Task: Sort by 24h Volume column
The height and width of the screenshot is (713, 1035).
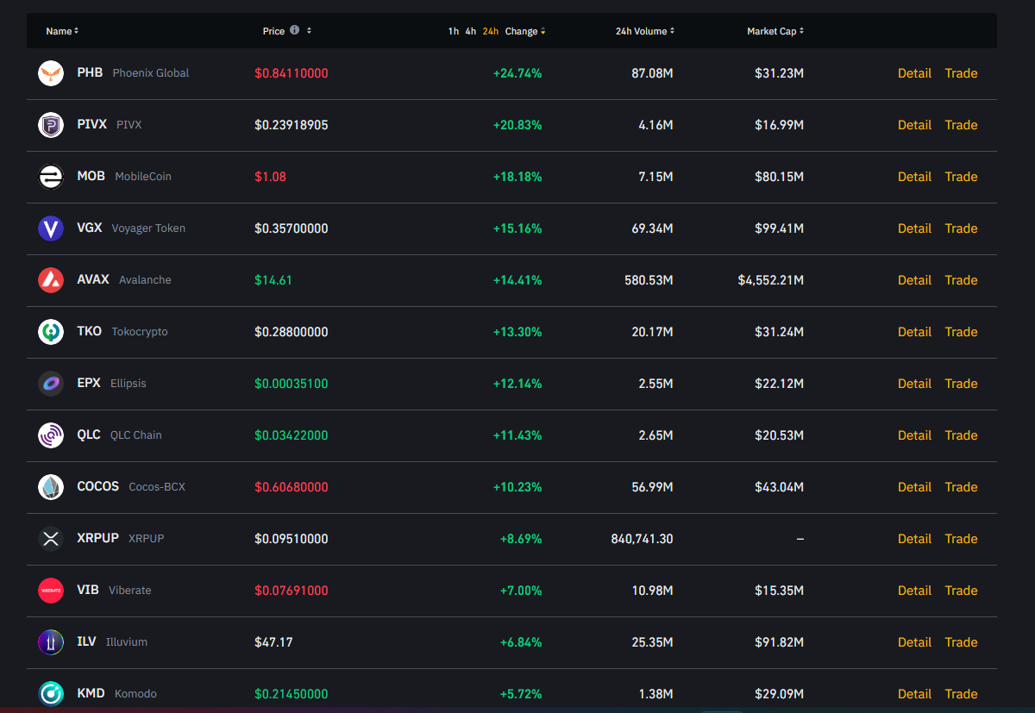Action: 644,31
